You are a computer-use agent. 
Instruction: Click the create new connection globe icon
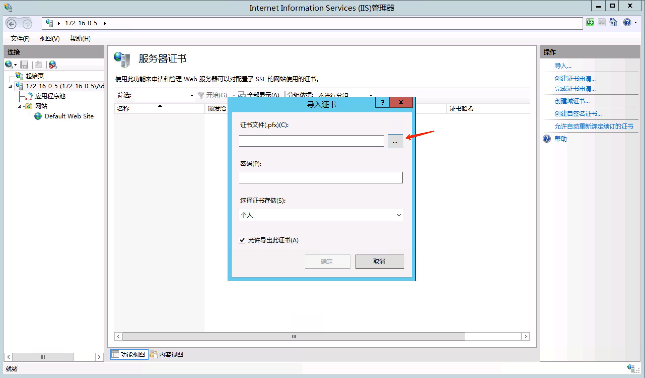coord(9,65)
